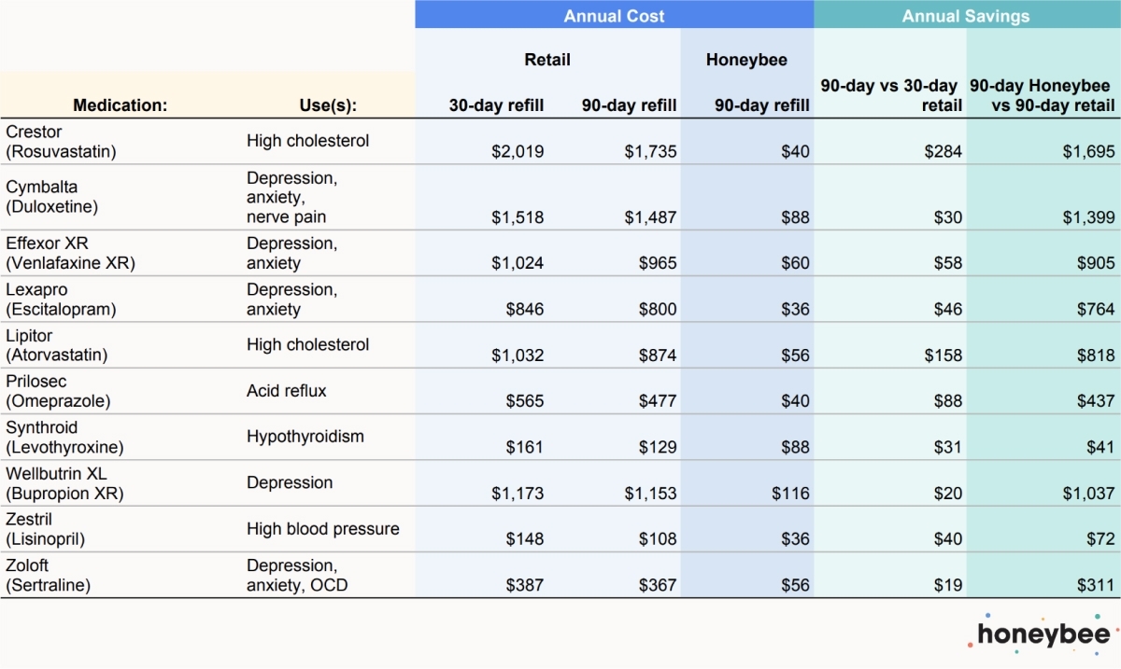The image size is (1121, 669).
Task: Click the $818 savings value
Action: click(x=1095, y=355)
